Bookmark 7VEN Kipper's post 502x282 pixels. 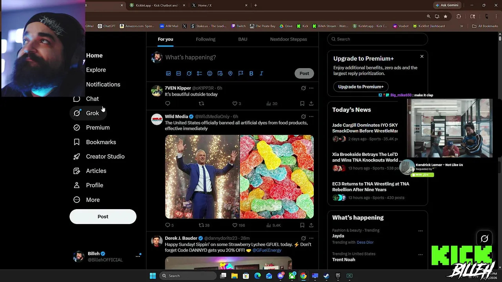(x=302, y=103)
